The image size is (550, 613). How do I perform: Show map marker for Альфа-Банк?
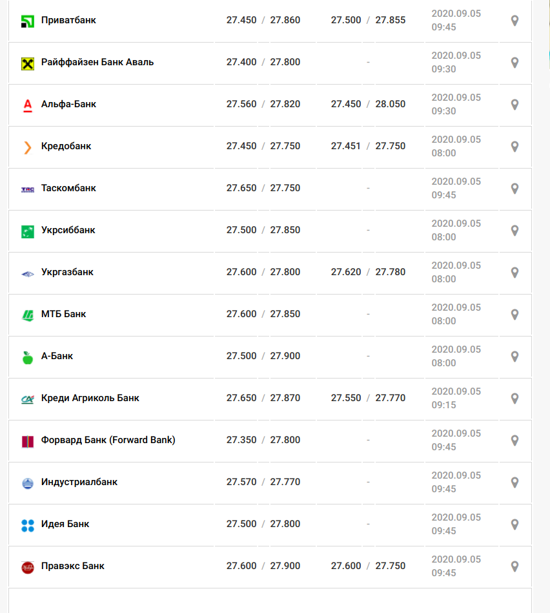click(x=515, y=105)
